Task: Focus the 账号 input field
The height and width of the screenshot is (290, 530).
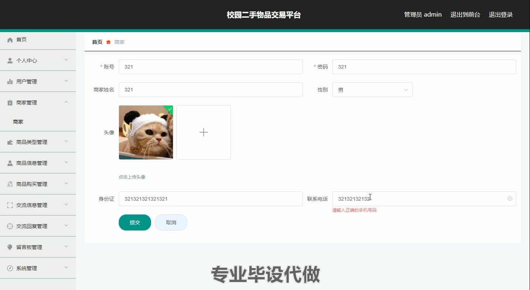Action: pos(211,67)
